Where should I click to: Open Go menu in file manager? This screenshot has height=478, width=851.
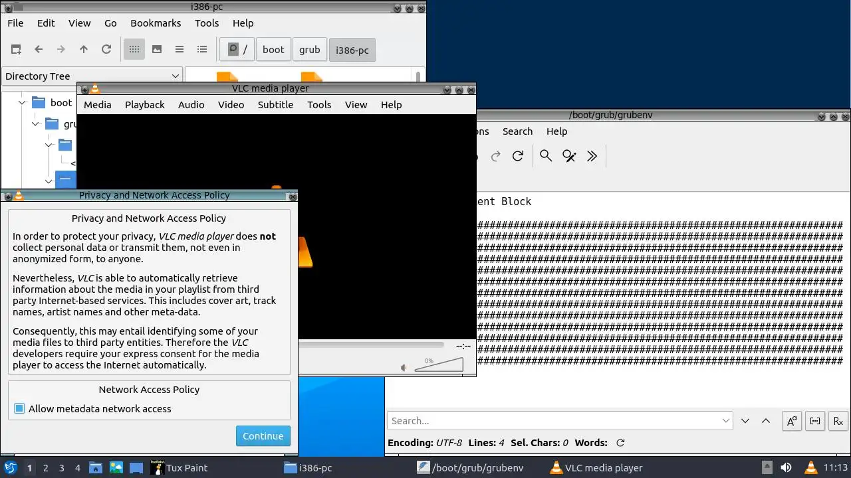point(110,23)
